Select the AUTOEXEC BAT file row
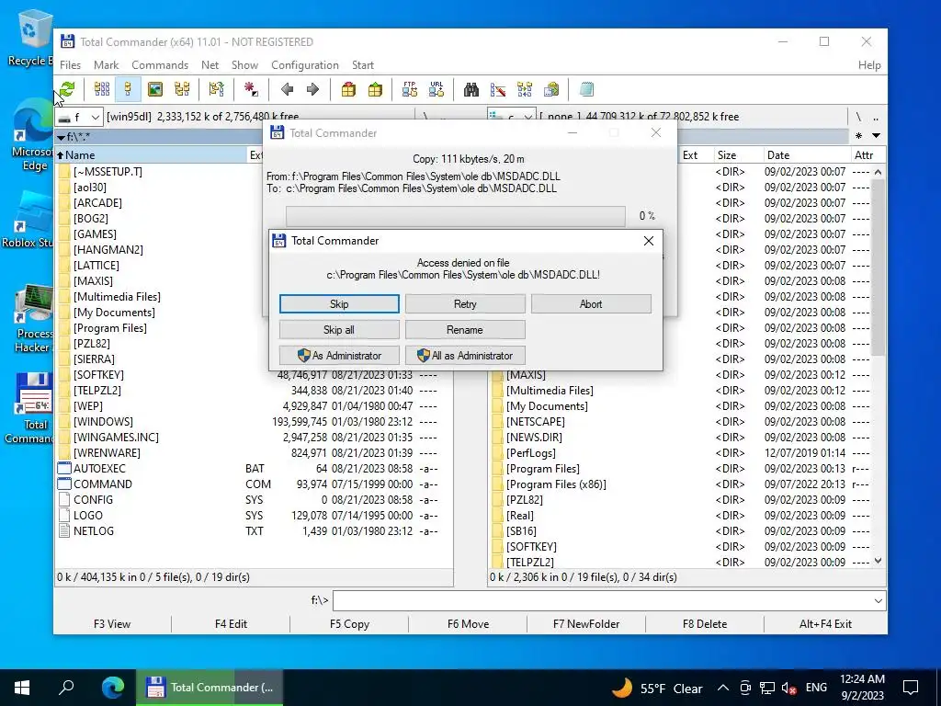Image resolution: width=941 pixels, height=706 pixels. tap(254, 468)
